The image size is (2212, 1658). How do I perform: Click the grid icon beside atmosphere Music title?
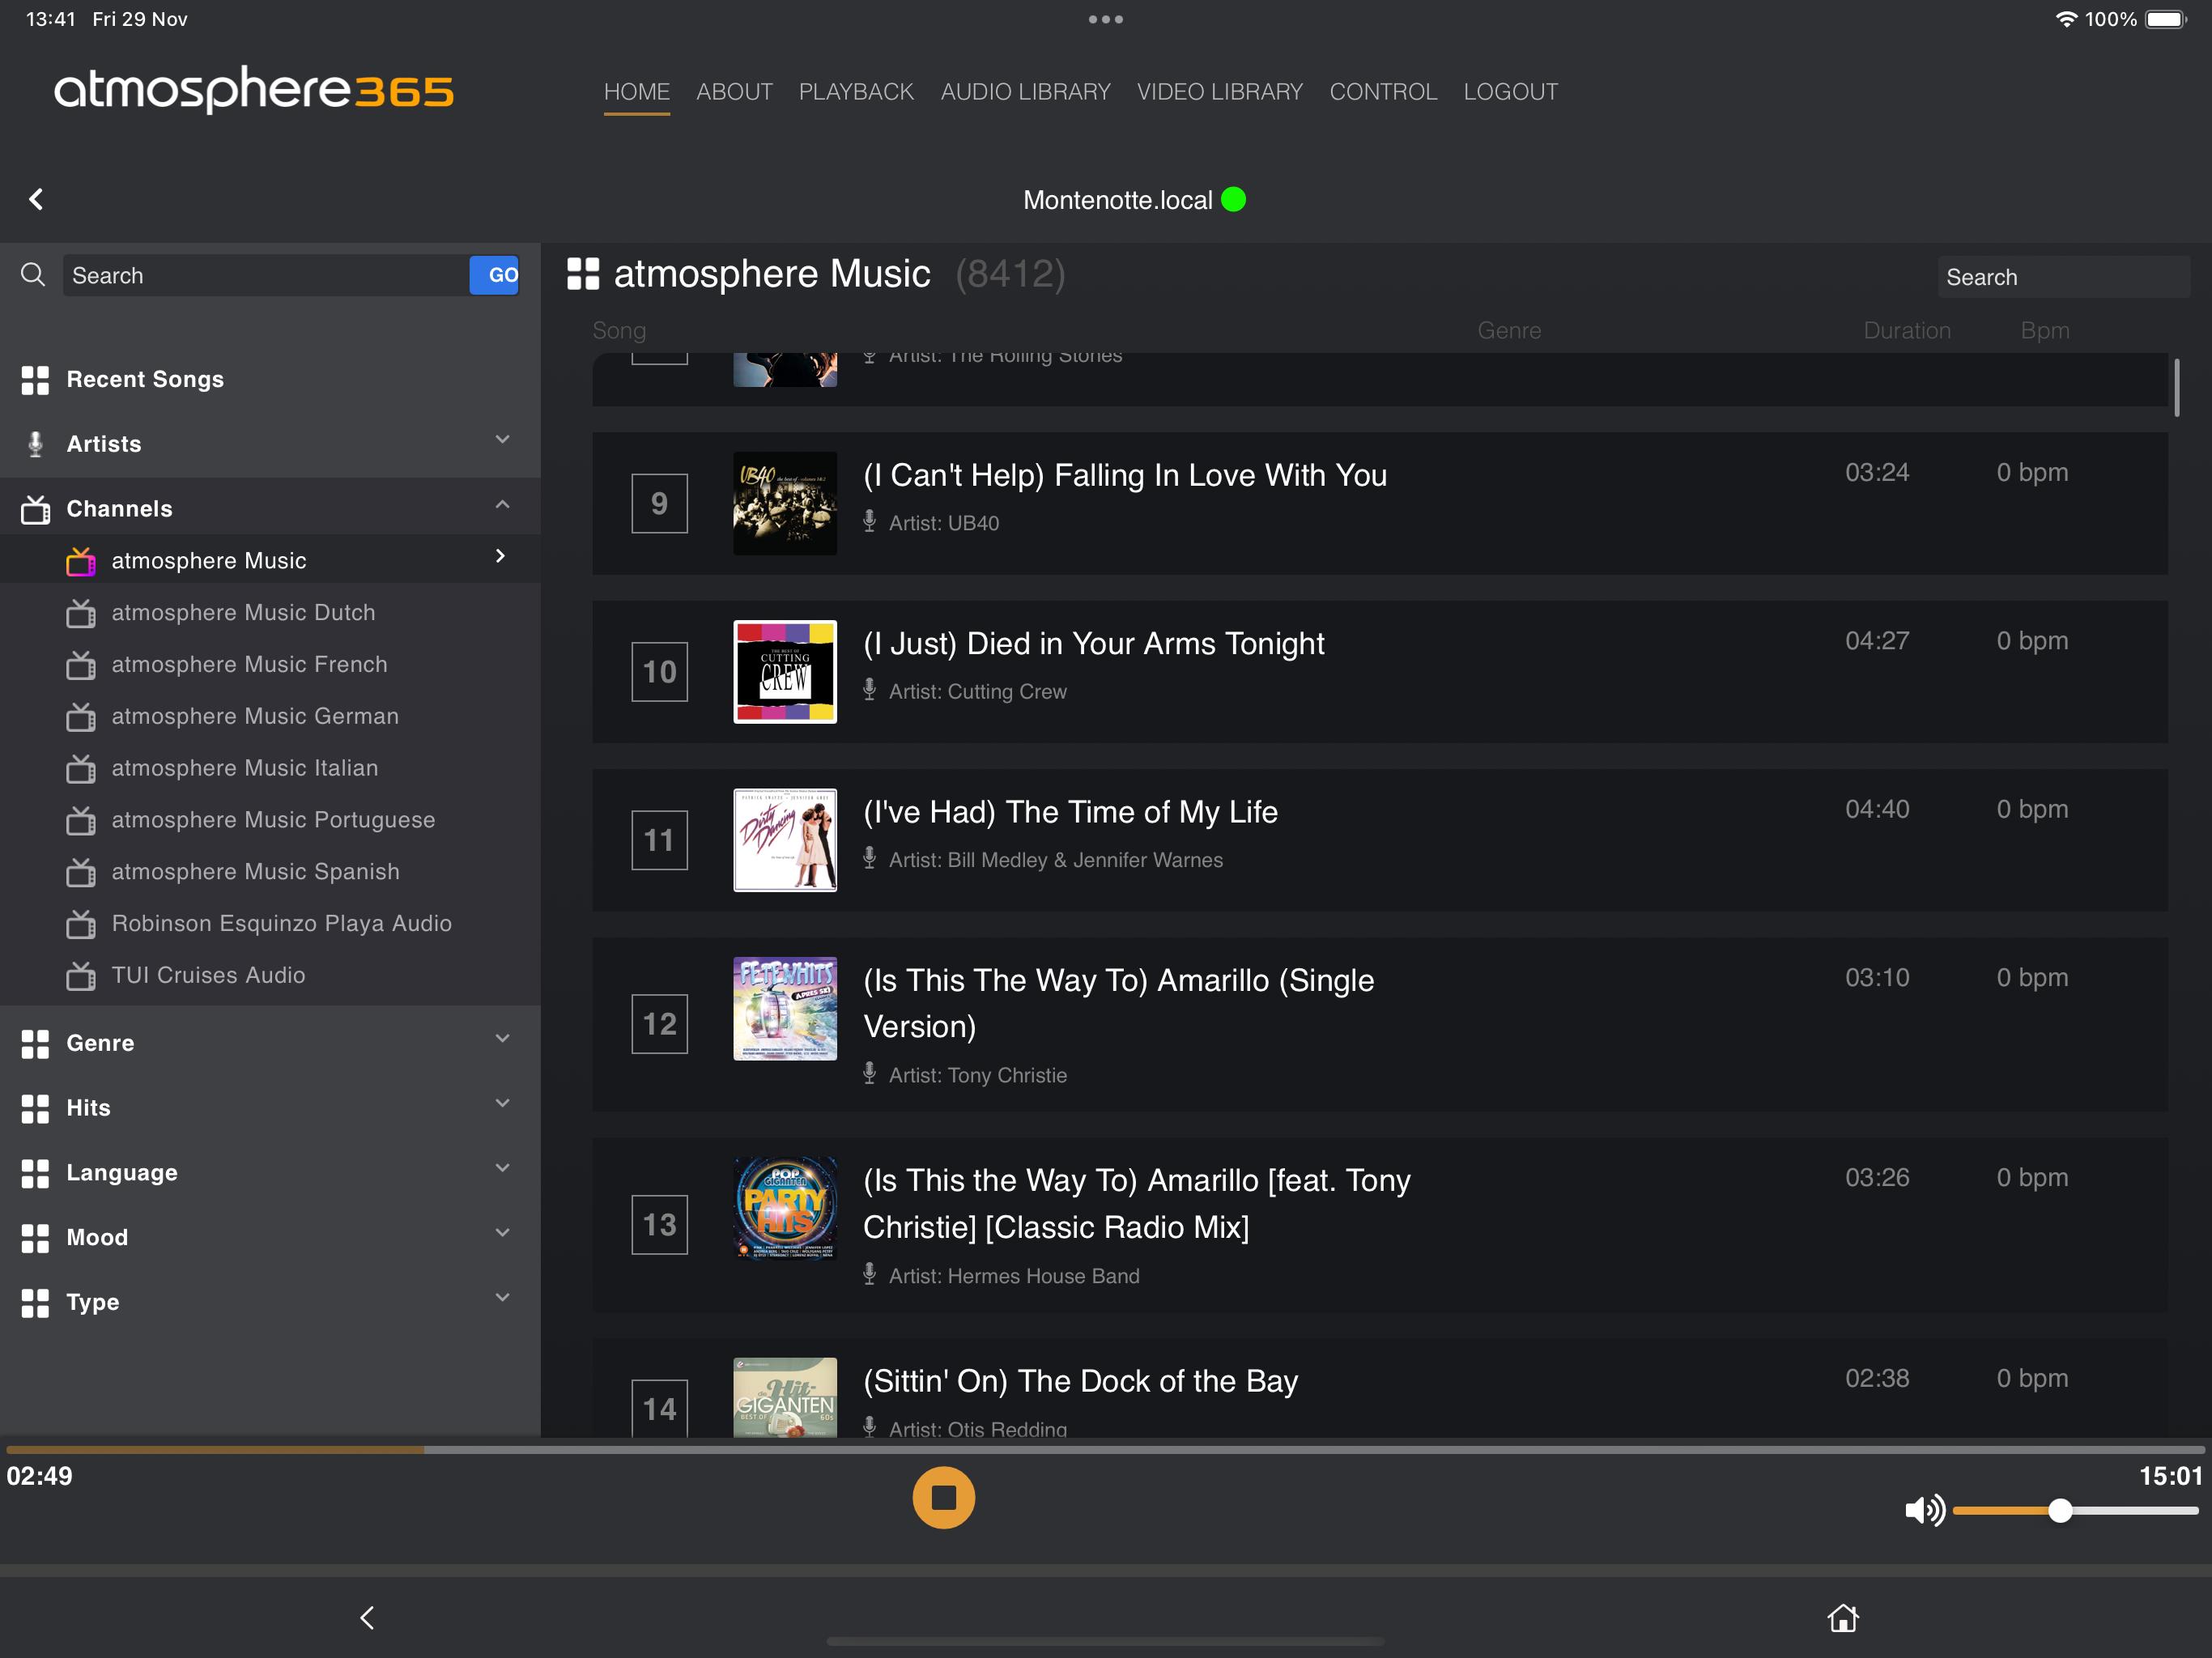tap(583, 274)
